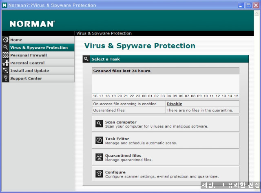Click the 'Quarantined files' table cell label

click(x=109, y=110)
